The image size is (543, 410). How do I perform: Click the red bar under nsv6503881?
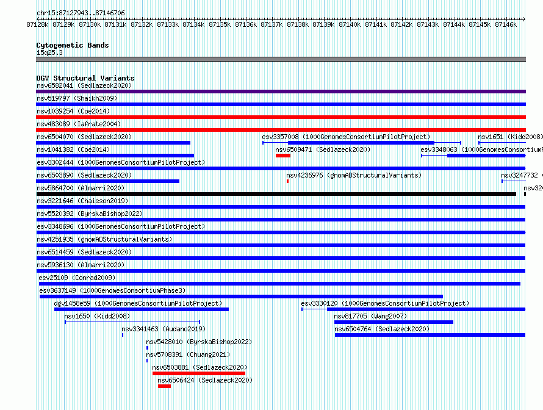pos(199,373)
